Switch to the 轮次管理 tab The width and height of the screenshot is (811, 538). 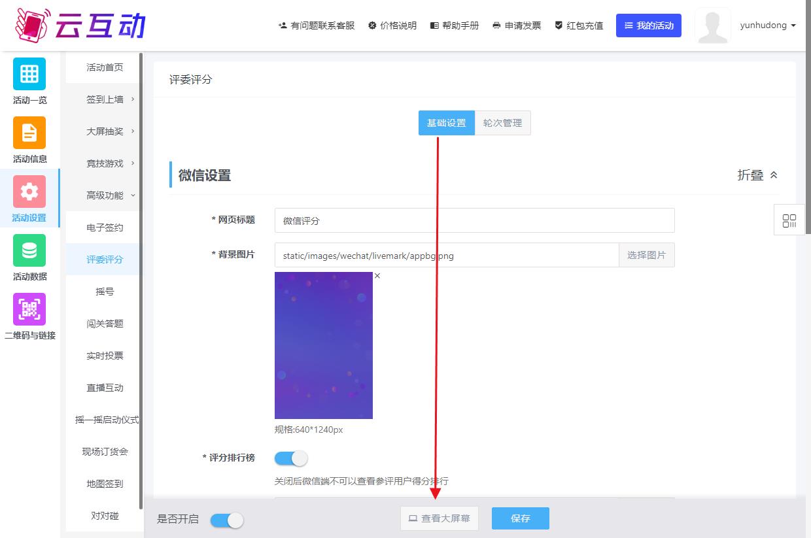(x=502, y=123)
